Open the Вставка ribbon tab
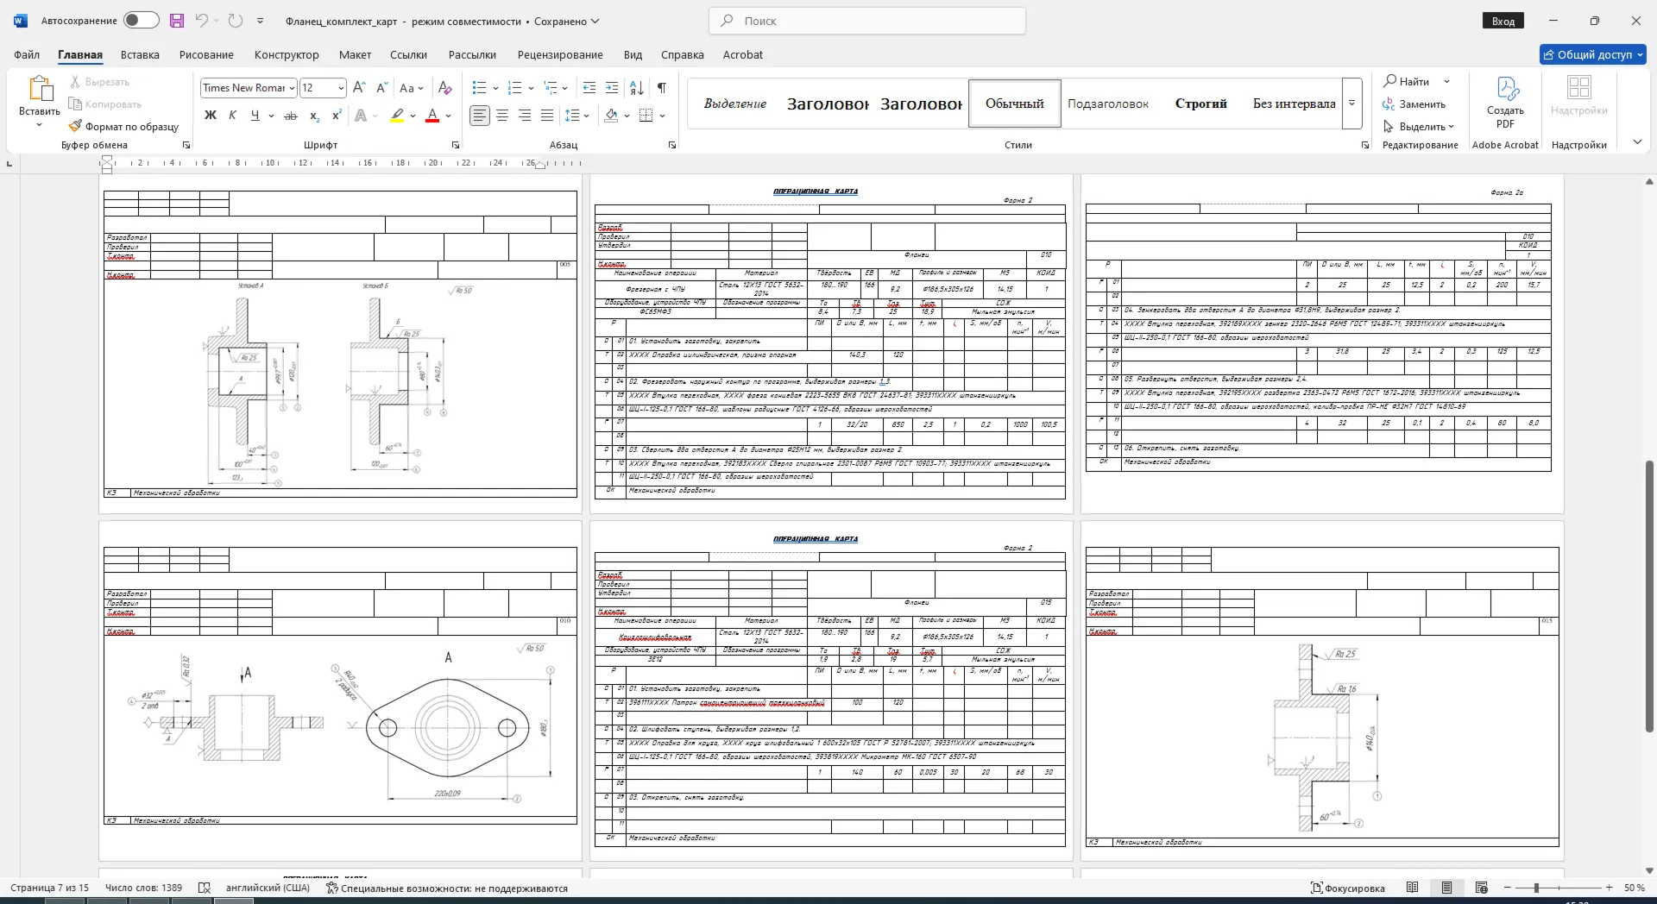Viewport: 1657px width, 904px height. click(x=140, y=54)
